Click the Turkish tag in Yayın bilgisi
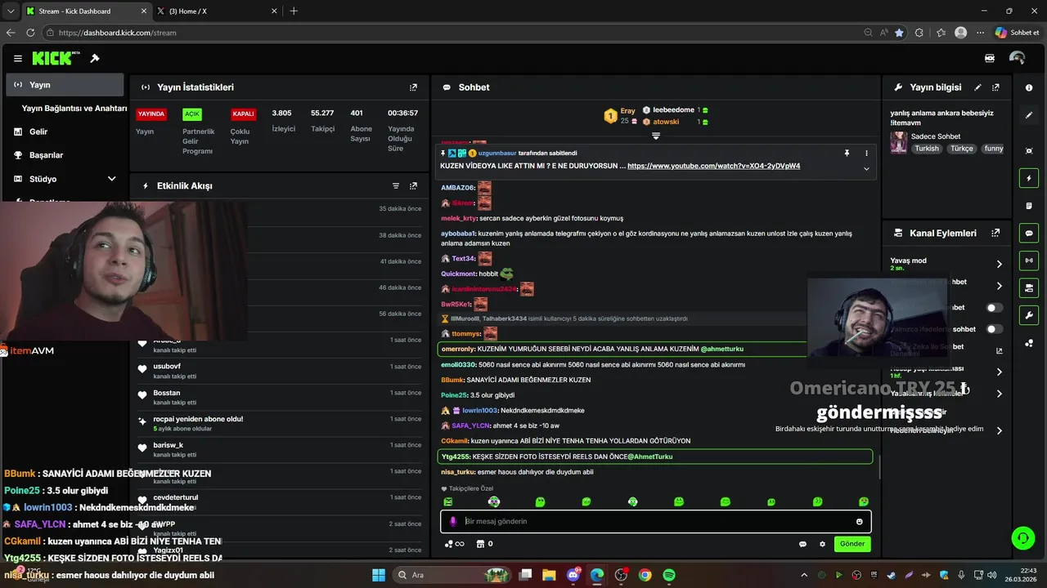This screenshot has width=1047, height=588. 927,149
